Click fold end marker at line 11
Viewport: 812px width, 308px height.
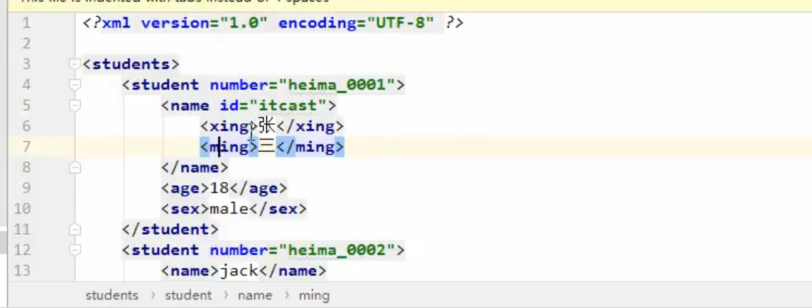pos(75,229)
